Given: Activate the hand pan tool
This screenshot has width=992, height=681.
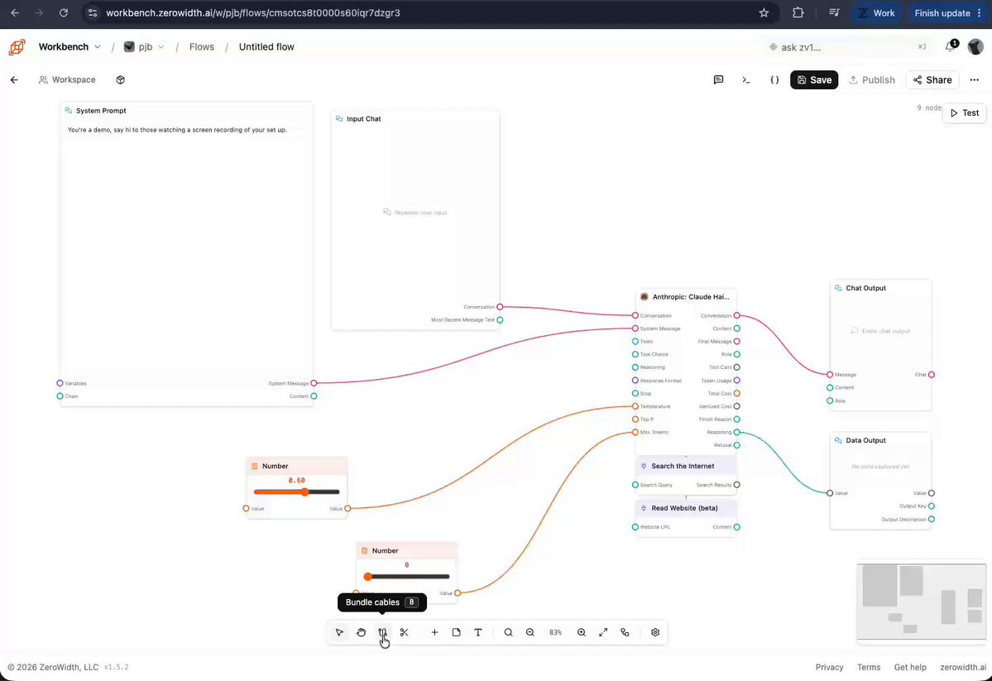Looking at the screenshot, I should point(362,632).
